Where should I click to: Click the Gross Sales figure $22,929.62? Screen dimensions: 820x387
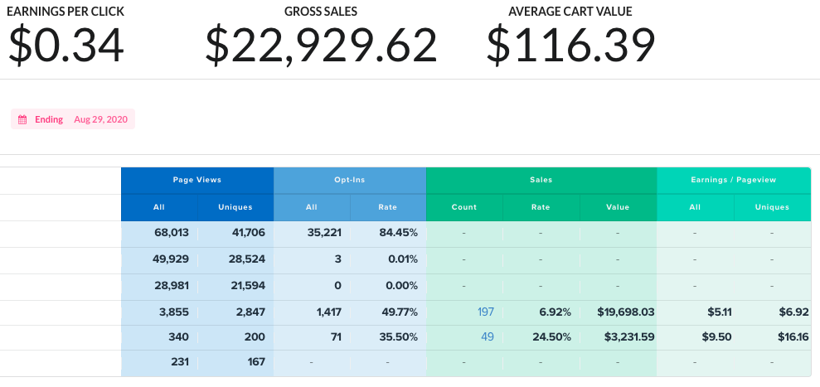[x=321, y=46]
